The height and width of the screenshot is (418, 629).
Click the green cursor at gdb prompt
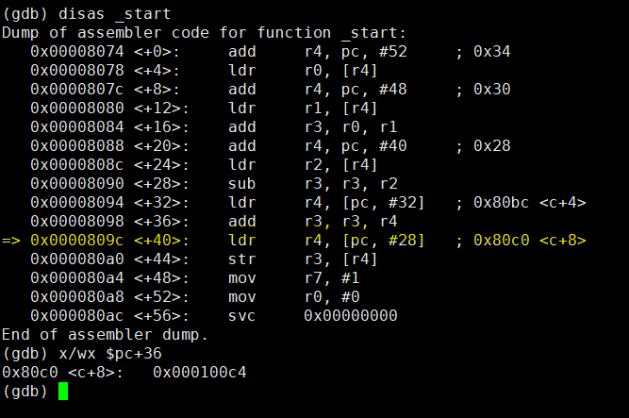[63, 391]
